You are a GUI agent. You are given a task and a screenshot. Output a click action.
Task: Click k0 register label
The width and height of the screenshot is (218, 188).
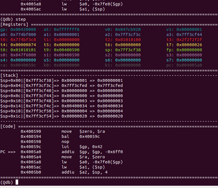[x=47, y=65]
